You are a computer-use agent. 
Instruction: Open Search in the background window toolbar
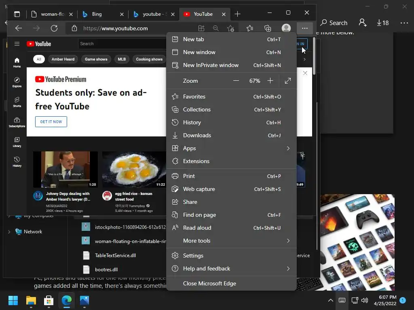[334, 23]
